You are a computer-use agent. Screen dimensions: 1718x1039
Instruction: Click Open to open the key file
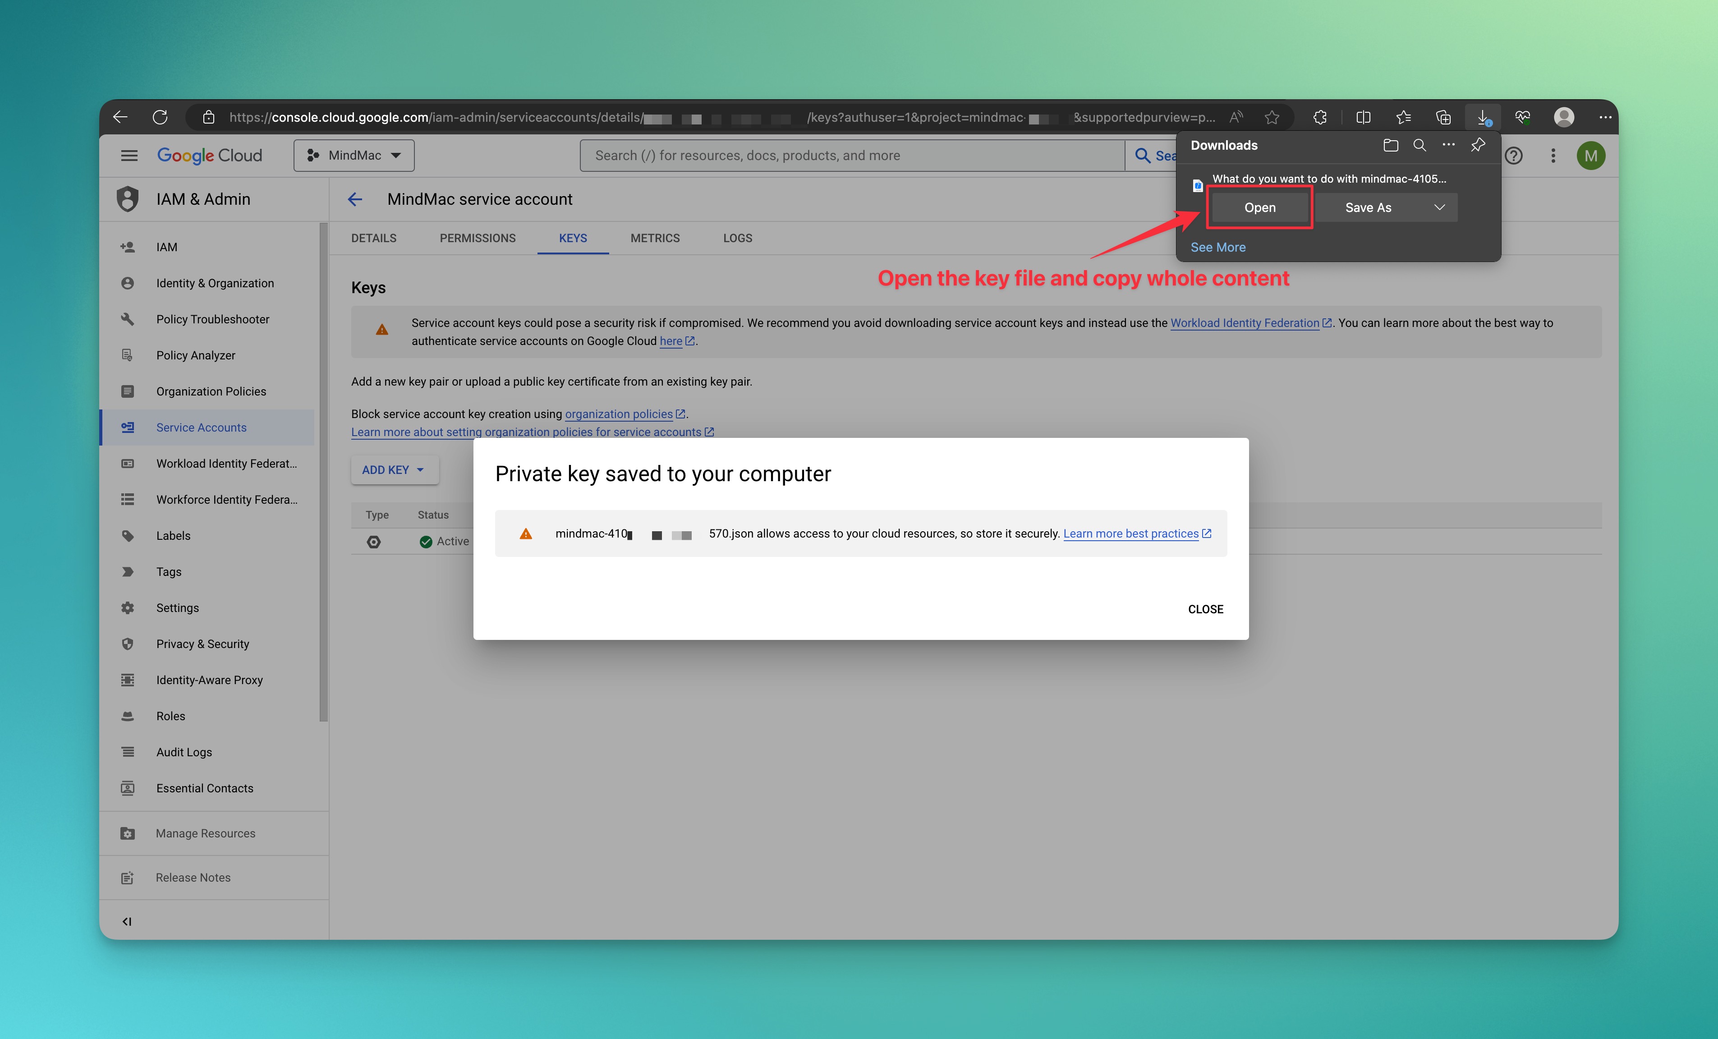point(1259,208)
